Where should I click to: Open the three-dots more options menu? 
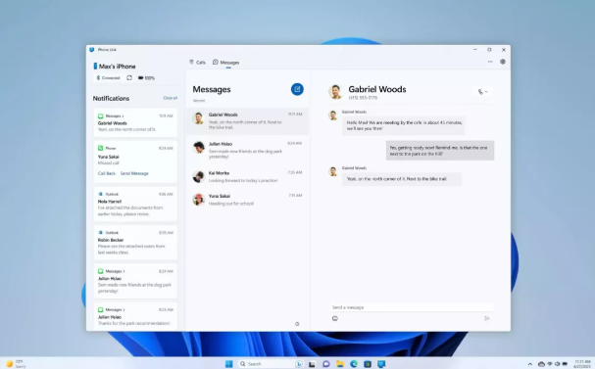490,62
